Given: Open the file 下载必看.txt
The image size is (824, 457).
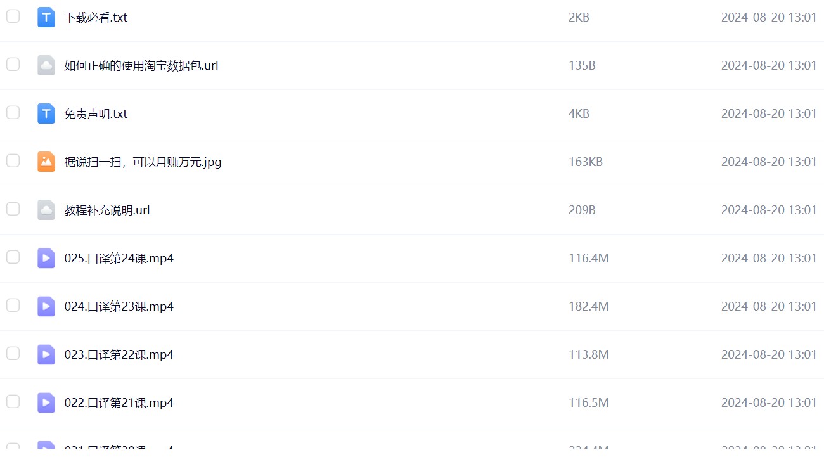Looking at the screenshot, I should point(96,18).
